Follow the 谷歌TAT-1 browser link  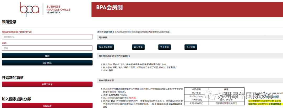pyautogui.click(x=109, y=32)
